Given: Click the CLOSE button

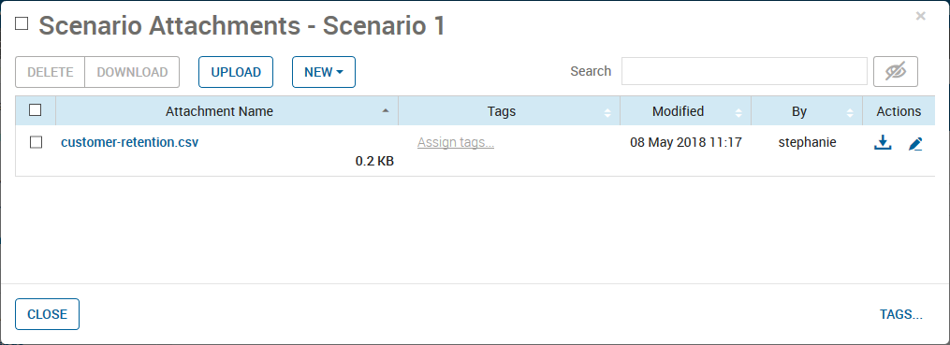Looking at the screenshot, I should click(47, 314).
